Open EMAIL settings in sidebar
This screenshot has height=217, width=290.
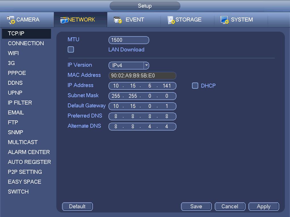point(16,112)
